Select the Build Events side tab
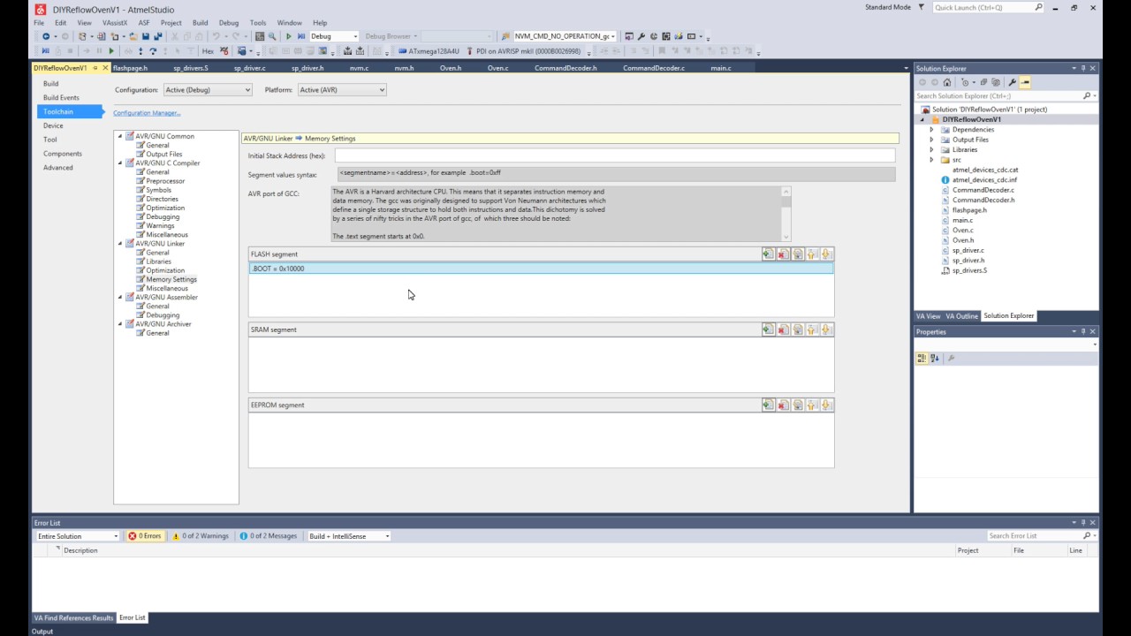The height and width of the screenshot is (636, 1131). [x=61, y=98]
